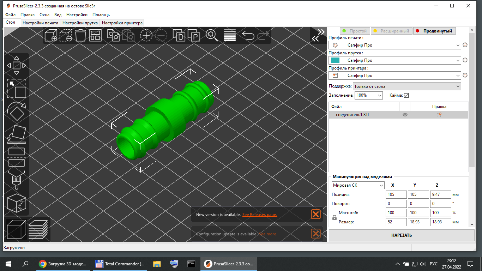Open filament profile settings gear icon

465,60
